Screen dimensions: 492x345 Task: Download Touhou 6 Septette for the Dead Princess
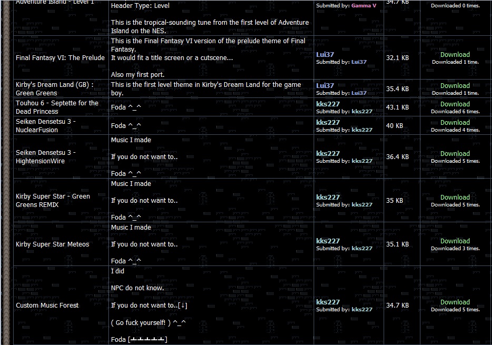coord(455,104)
